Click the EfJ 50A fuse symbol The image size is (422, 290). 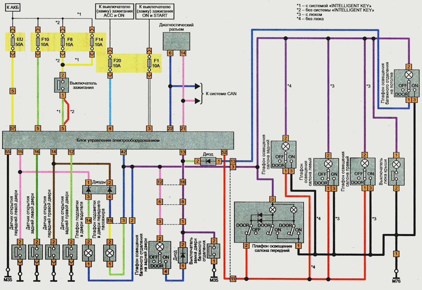point(12,42)
